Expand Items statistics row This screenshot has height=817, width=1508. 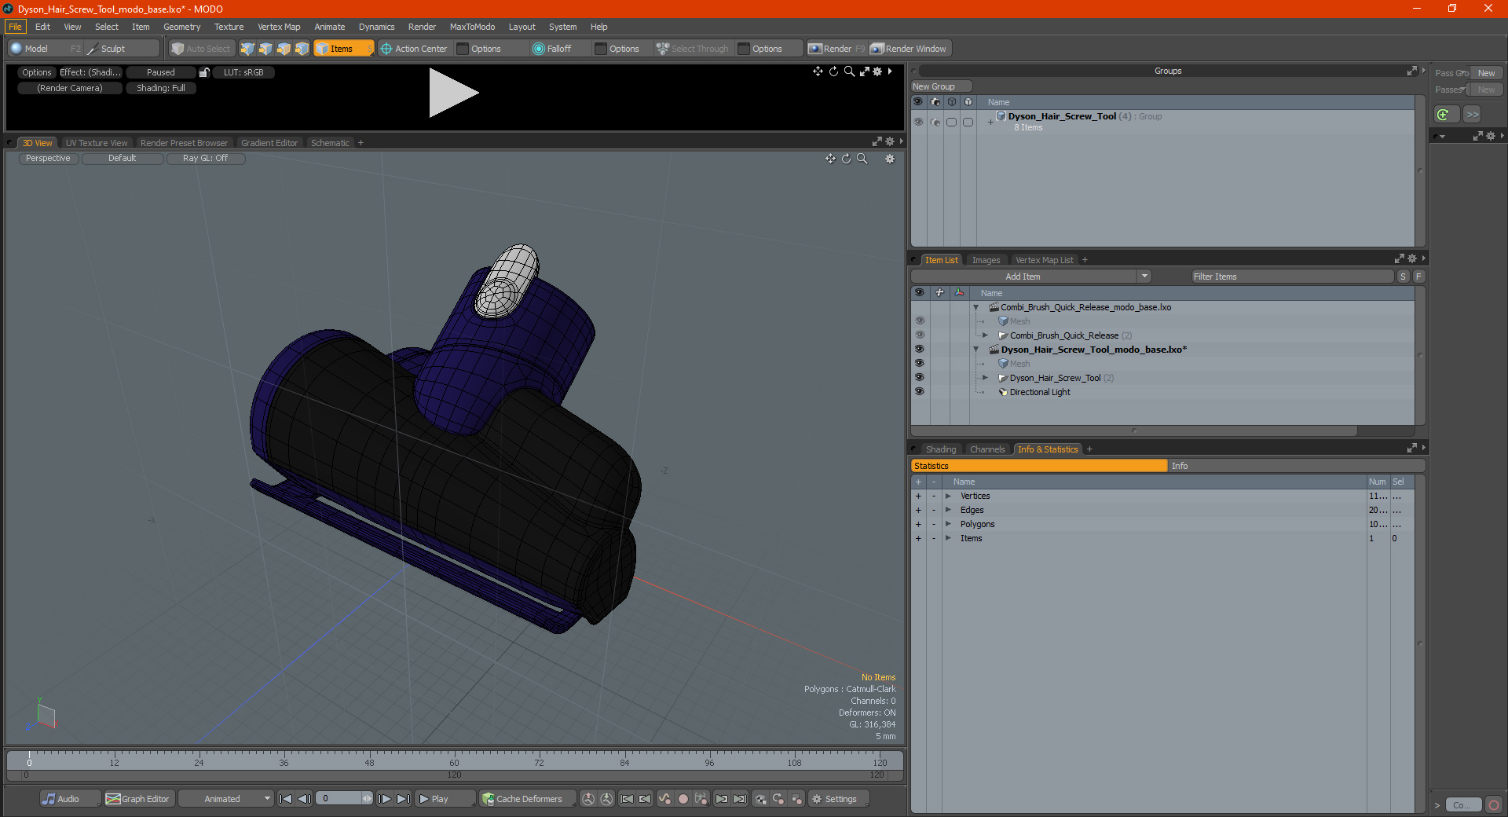point(949,538)
